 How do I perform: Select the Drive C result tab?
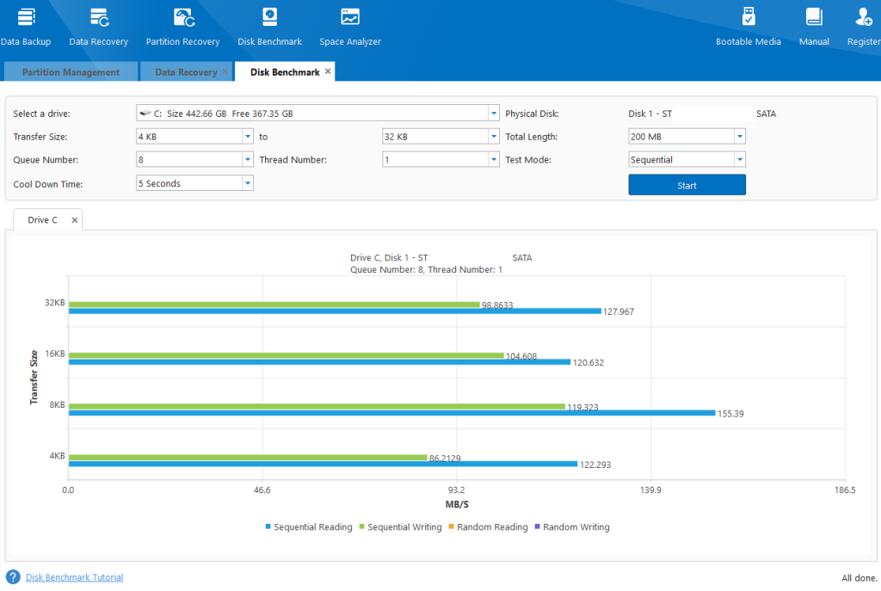tap(43, 220)
